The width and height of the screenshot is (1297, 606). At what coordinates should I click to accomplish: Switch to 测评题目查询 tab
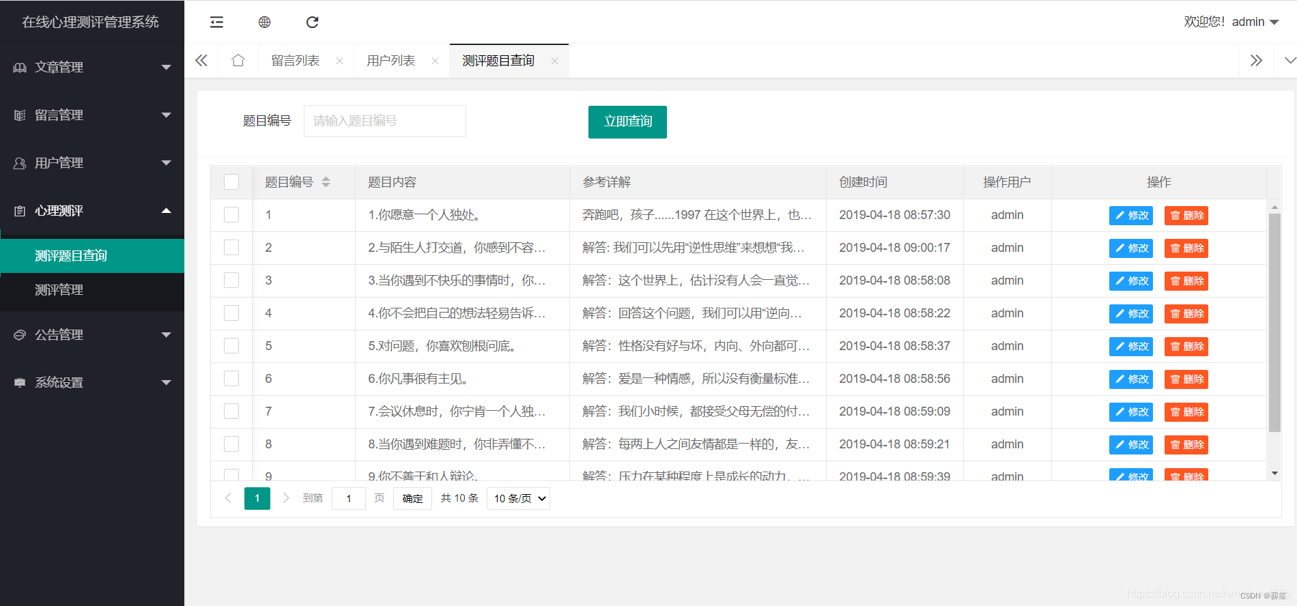498,61
